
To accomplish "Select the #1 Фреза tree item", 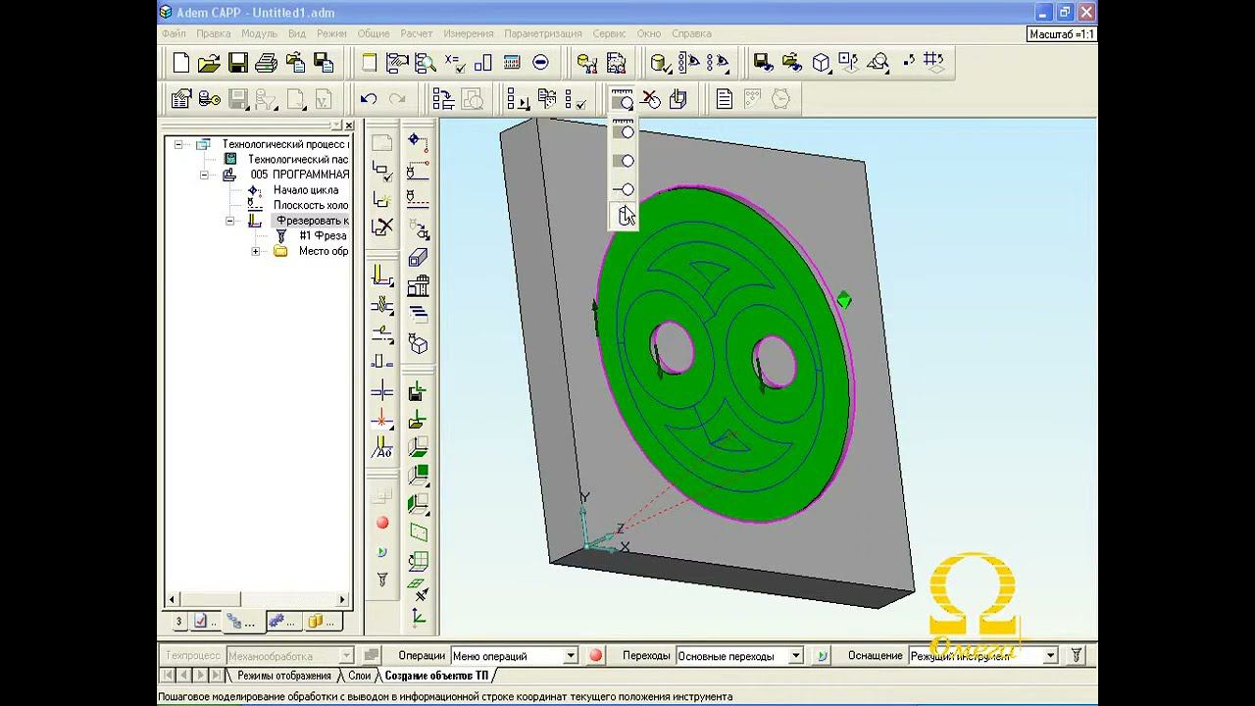I will (323, 236).
